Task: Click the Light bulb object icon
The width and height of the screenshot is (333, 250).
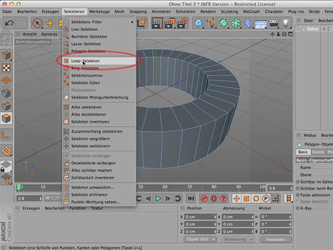Action: pos(286,23)
